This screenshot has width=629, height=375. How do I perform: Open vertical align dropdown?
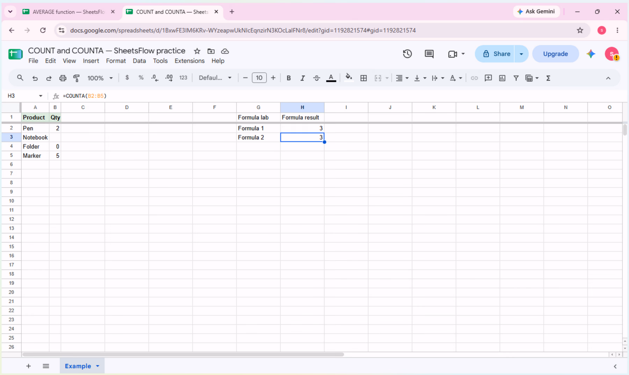click(x=420, y=78)
